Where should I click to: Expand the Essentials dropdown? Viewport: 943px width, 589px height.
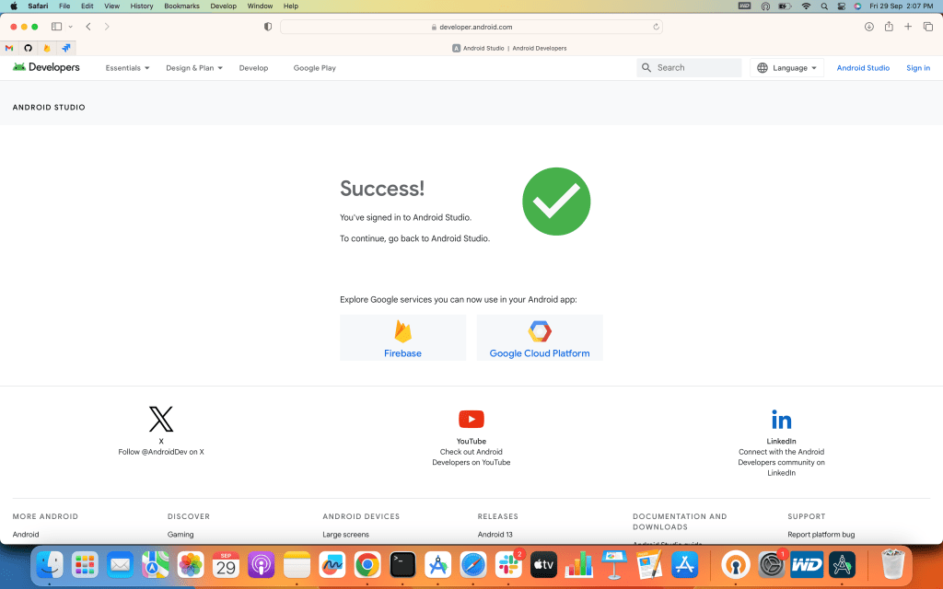pyautogui.click(x=127, y=68)
